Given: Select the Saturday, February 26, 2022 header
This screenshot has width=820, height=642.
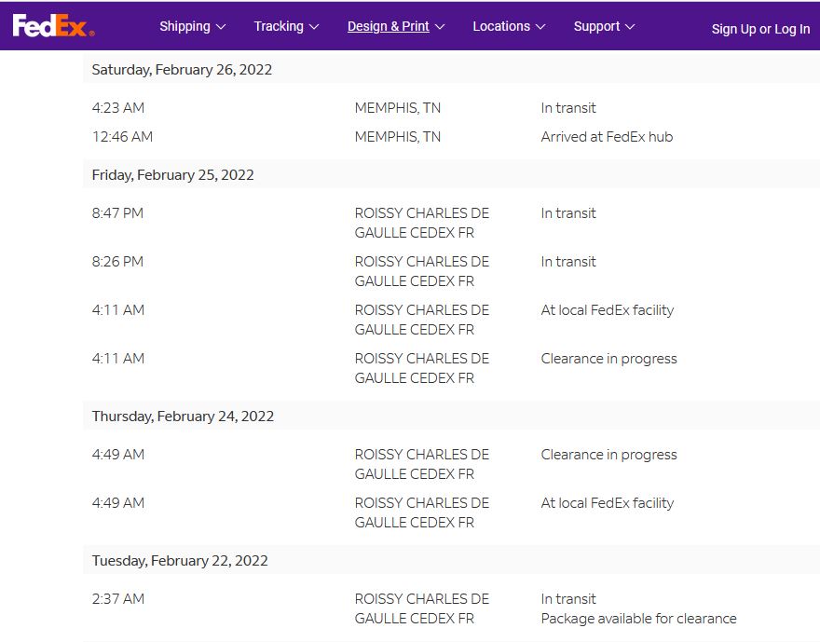Looking at the screenshot, I should (182, 70).
